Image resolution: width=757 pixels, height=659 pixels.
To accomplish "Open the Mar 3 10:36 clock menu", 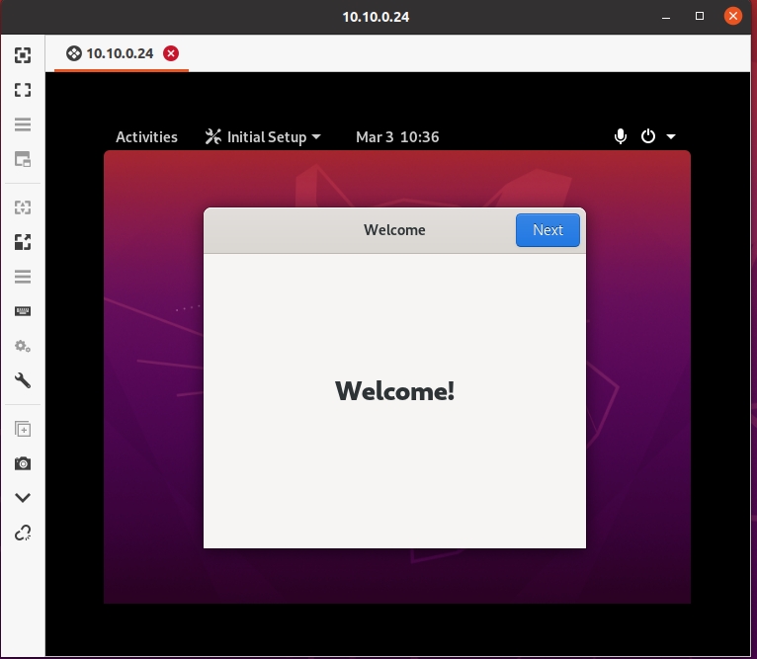I will [397, 137].
